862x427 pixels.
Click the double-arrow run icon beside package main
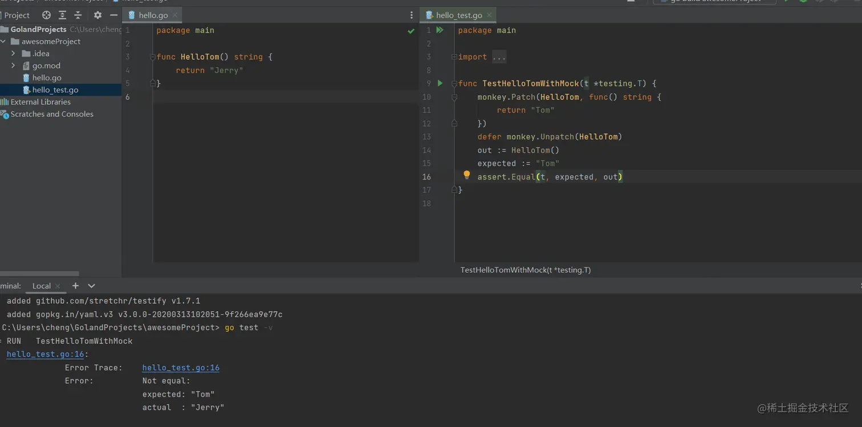coord(440,30)
